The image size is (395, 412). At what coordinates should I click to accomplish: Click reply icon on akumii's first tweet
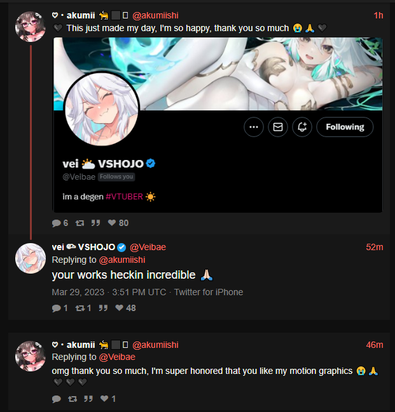coord(57,223)
